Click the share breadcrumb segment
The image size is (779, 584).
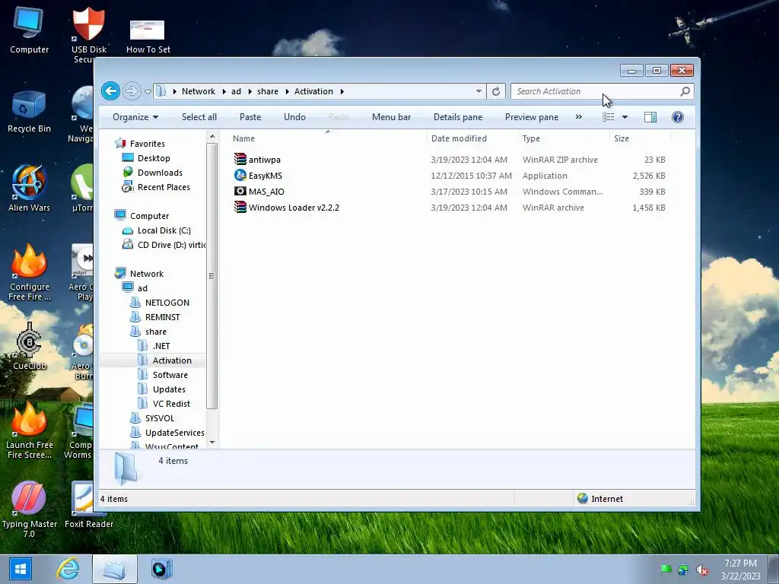pyautogui.click(x=268, y=91)
